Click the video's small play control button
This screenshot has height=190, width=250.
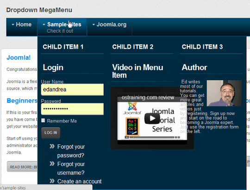pos(127,137)
